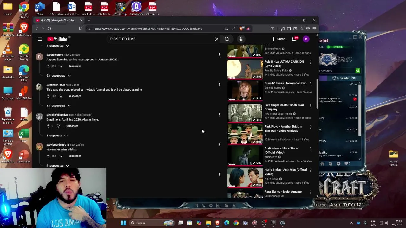
Task: Click the JOIN ROOM button
Action: [x=326, y=60]
